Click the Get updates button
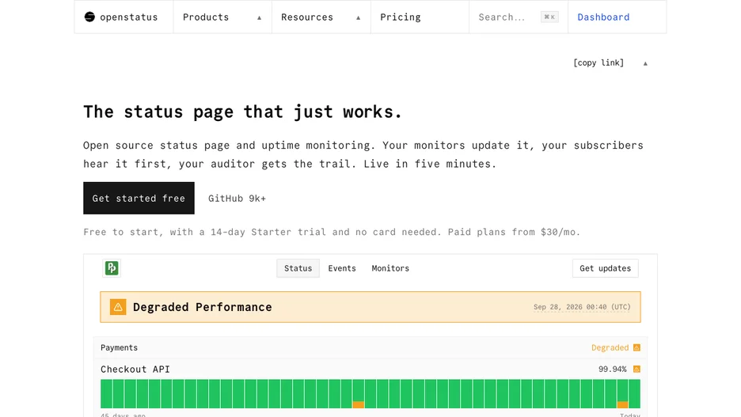This screenshot has height=417, width=741. 606,268
